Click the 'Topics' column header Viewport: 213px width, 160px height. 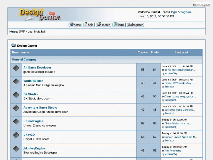143,53
